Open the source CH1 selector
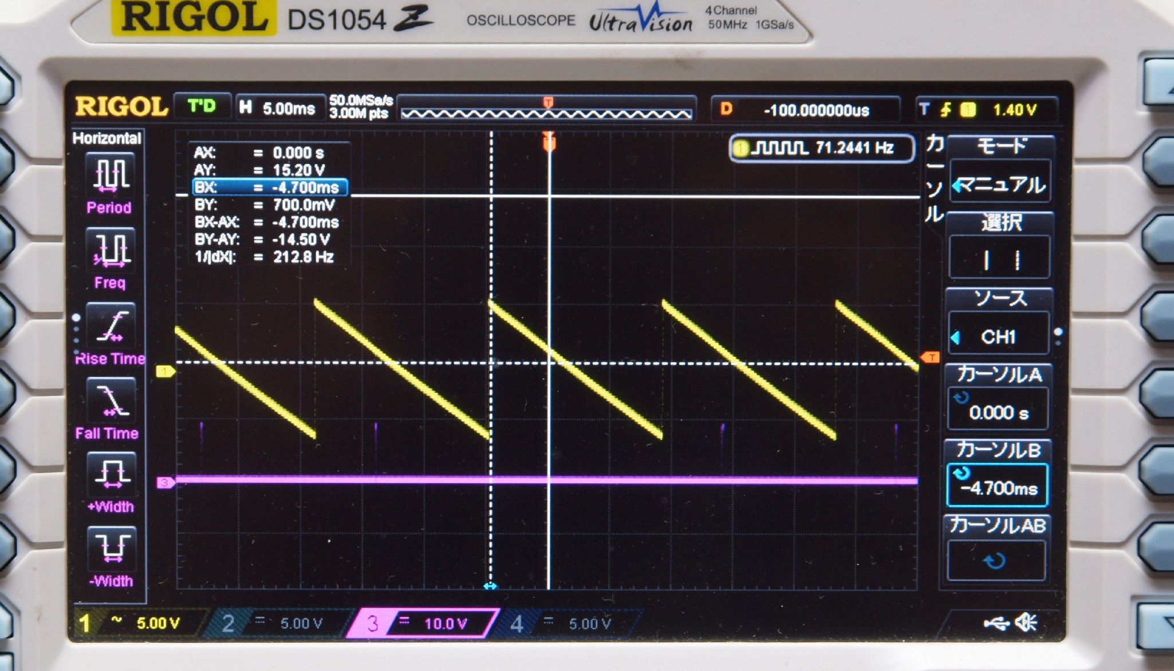Image resolution: width=1174 pixels, height=671 pixels. (x=999, y=336)
